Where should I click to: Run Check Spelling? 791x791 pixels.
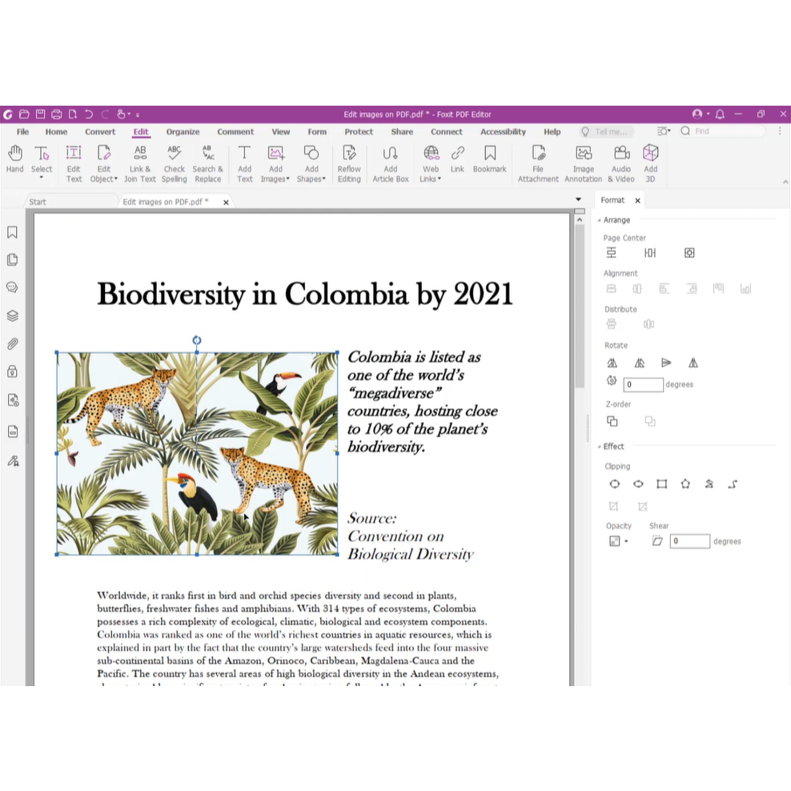174,163
